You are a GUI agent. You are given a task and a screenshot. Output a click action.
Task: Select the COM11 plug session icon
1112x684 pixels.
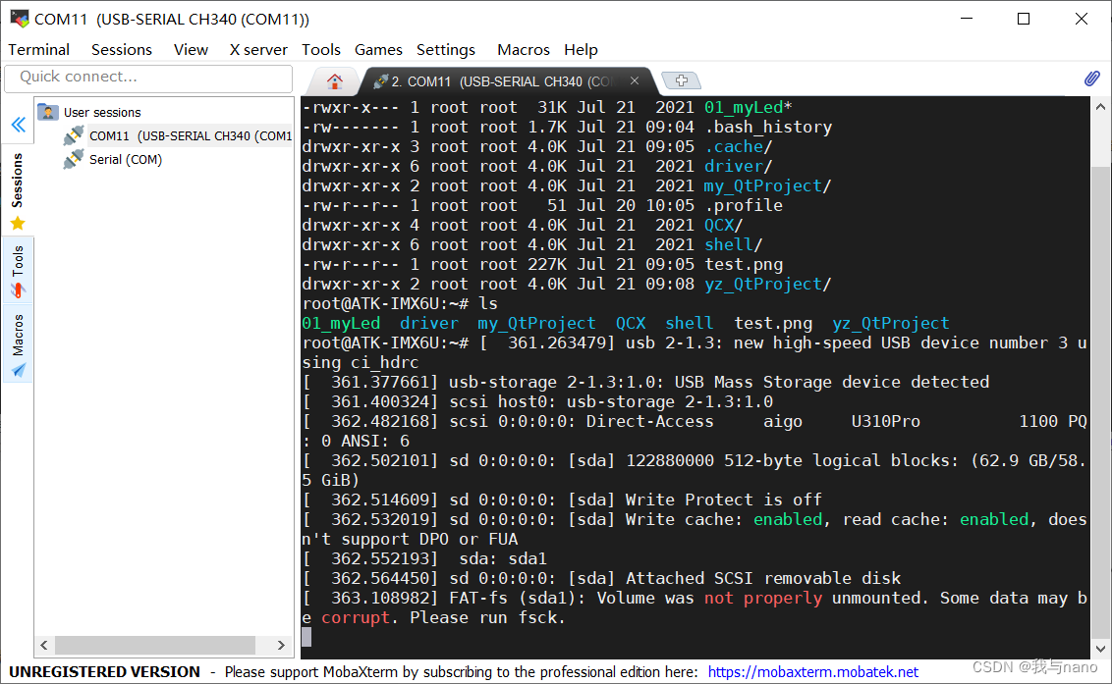[72, 134]
